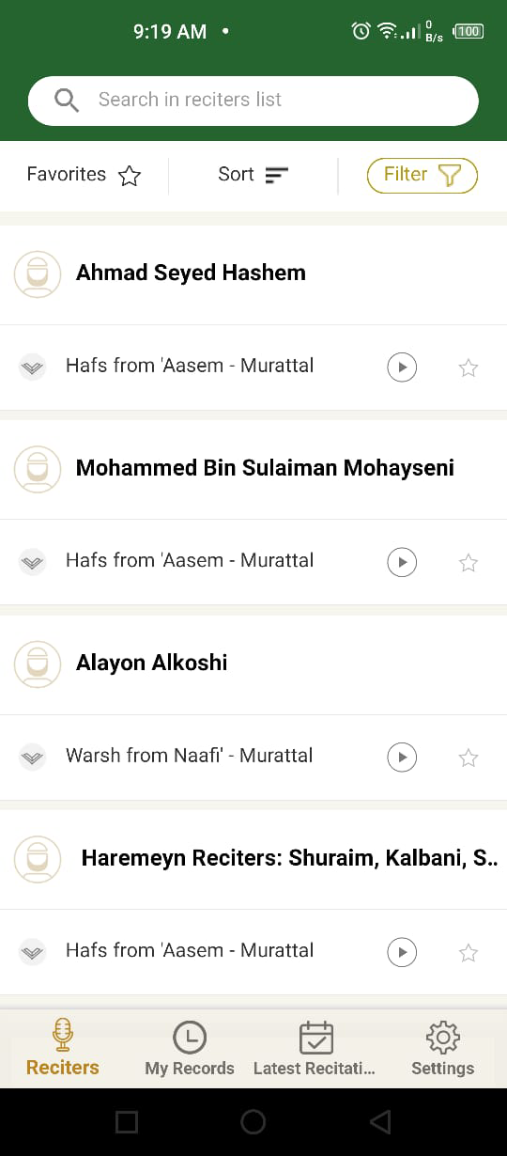Favorite Ahmad Seyed Hashem's recitation star
Viewport: 507px width, 1156px height.
pyautogui.click(x=469, y=367)
